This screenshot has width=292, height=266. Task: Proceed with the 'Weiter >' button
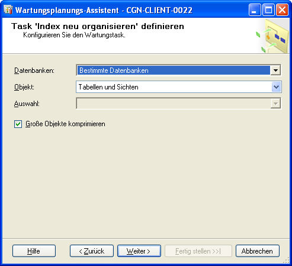click(x=139, y=251)
